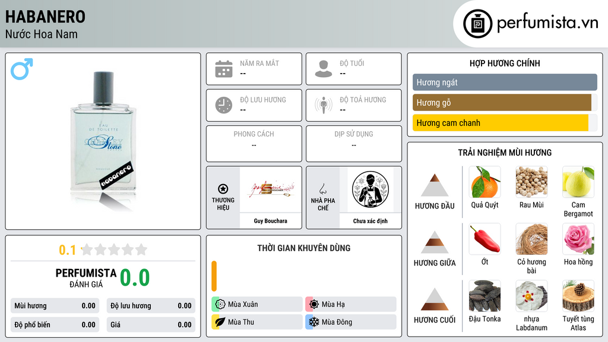Select the nhựa Labdanum note image
This screenshot has height=342, width=608.
click(531, 296)
